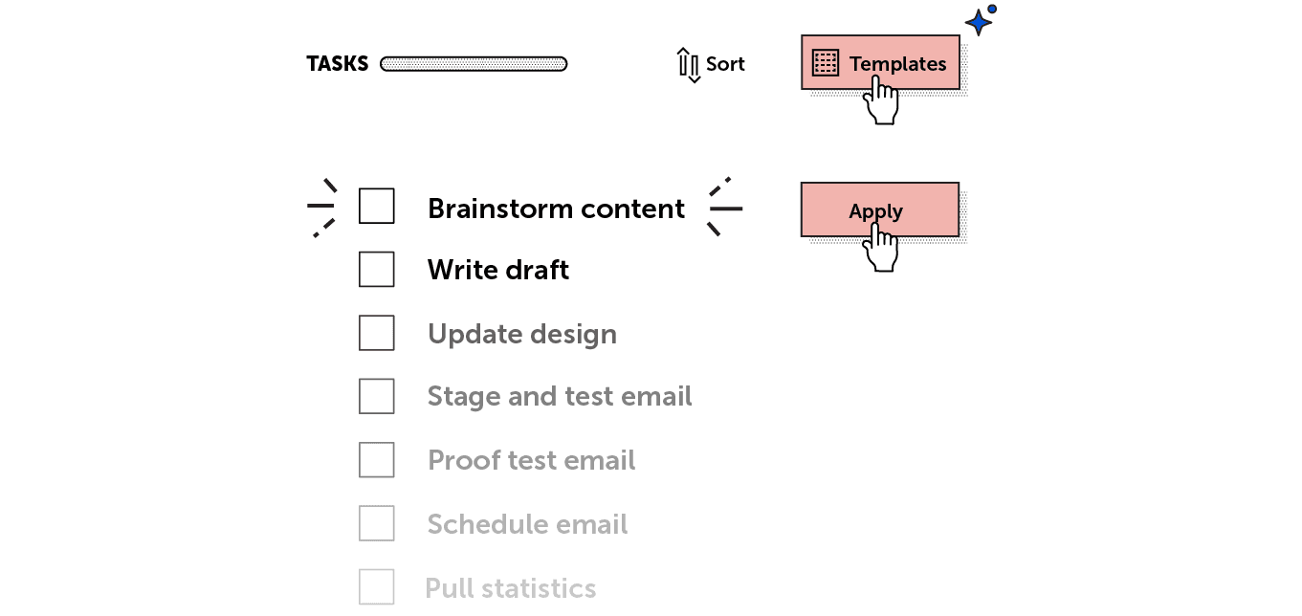Viewport: 1302px width, 616px height.
Task: Open the Sort label options
Action: pos(725,64)
